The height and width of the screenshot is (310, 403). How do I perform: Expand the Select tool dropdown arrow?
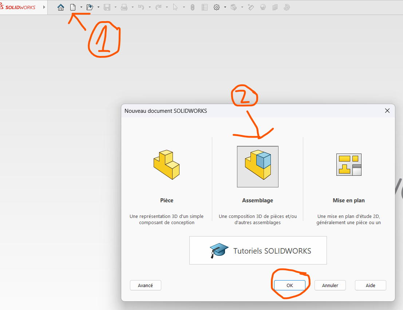pyautogui.click(x=184, y=7)
